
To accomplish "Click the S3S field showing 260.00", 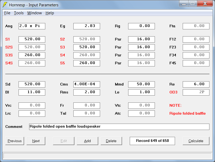I will point(32,55).
